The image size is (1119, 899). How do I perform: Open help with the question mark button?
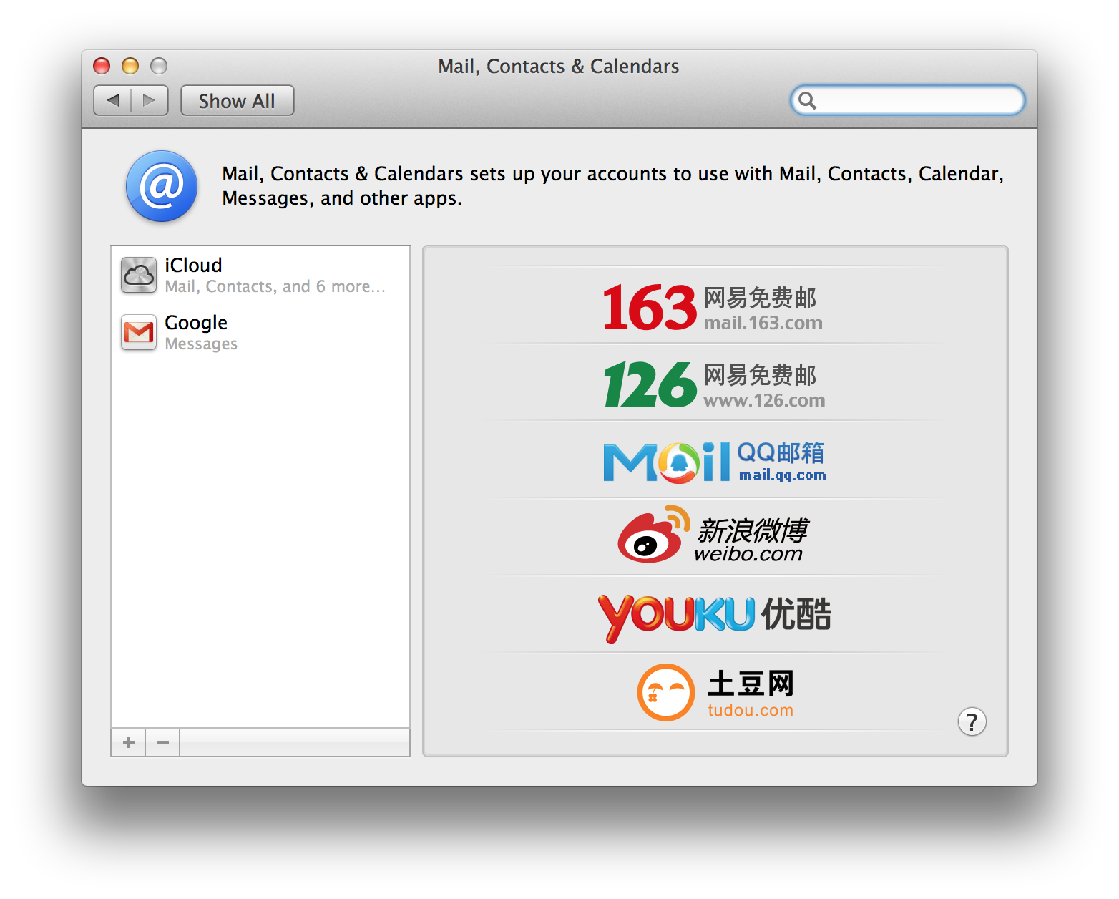(x=972, y=721)
